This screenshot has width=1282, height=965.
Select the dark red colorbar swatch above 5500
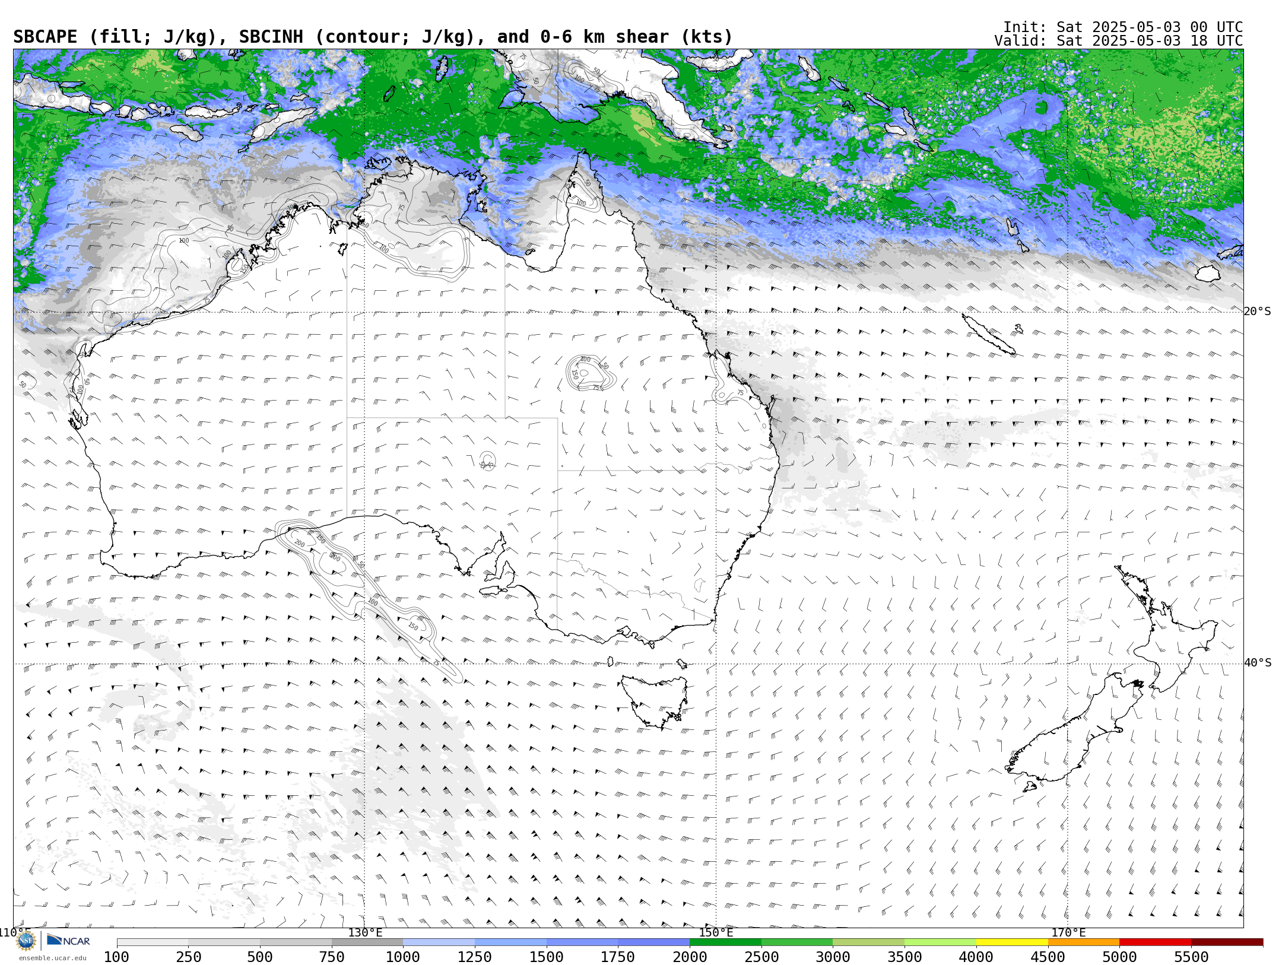1227,942
